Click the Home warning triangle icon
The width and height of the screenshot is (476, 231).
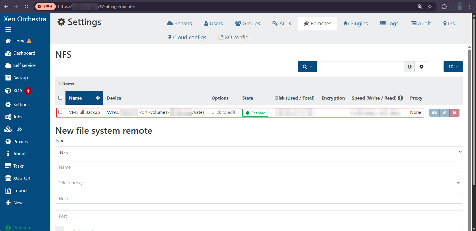point(29,41)
